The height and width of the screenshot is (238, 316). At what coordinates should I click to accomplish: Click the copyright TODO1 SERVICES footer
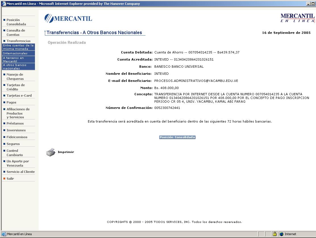[174, 222]
